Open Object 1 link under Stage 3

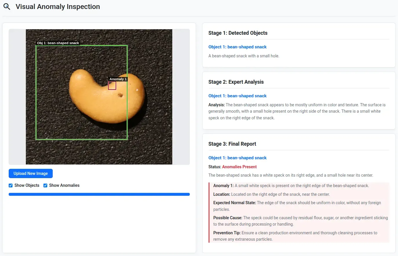[237, 158]
